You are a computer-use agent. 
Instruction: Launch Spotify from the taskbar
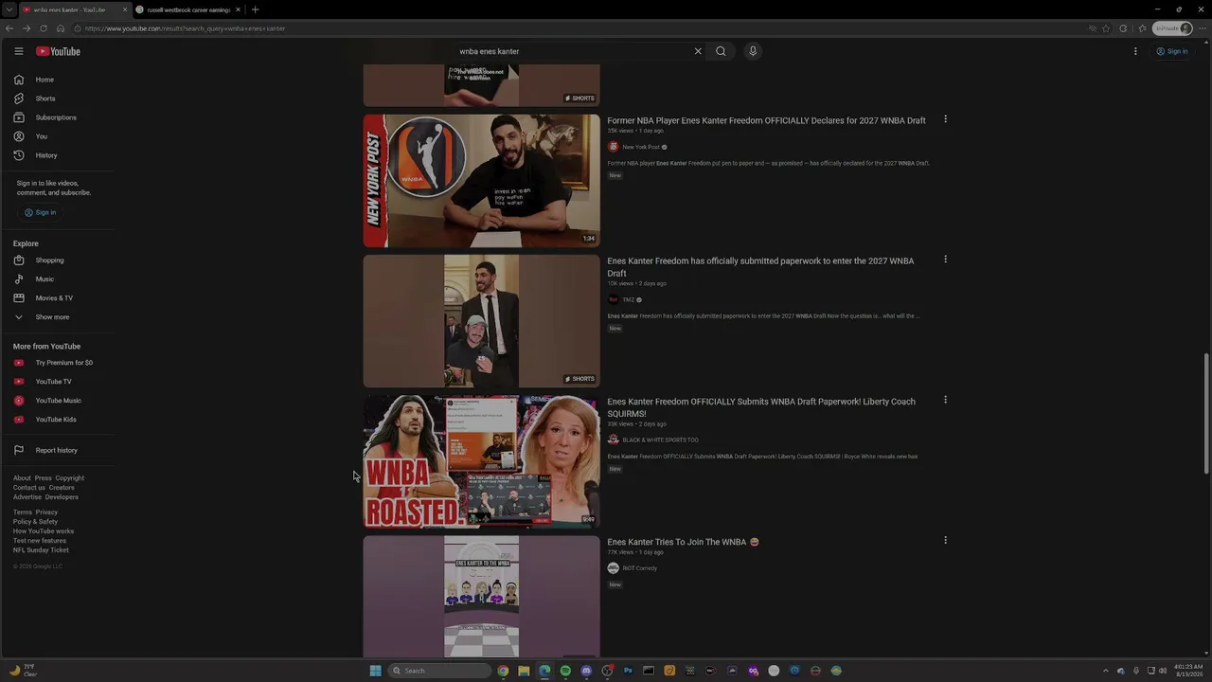point(565,671)
